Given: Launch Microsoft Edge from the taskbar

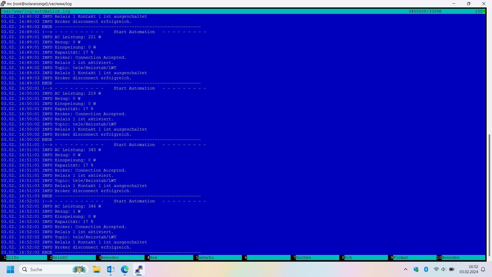Looking at the screenshot, I should (x=125, y=269).
